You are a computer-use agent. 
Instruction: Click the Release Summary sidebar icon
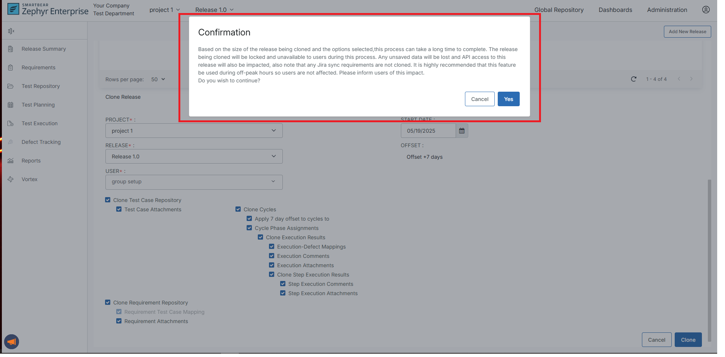pos(10,49)
